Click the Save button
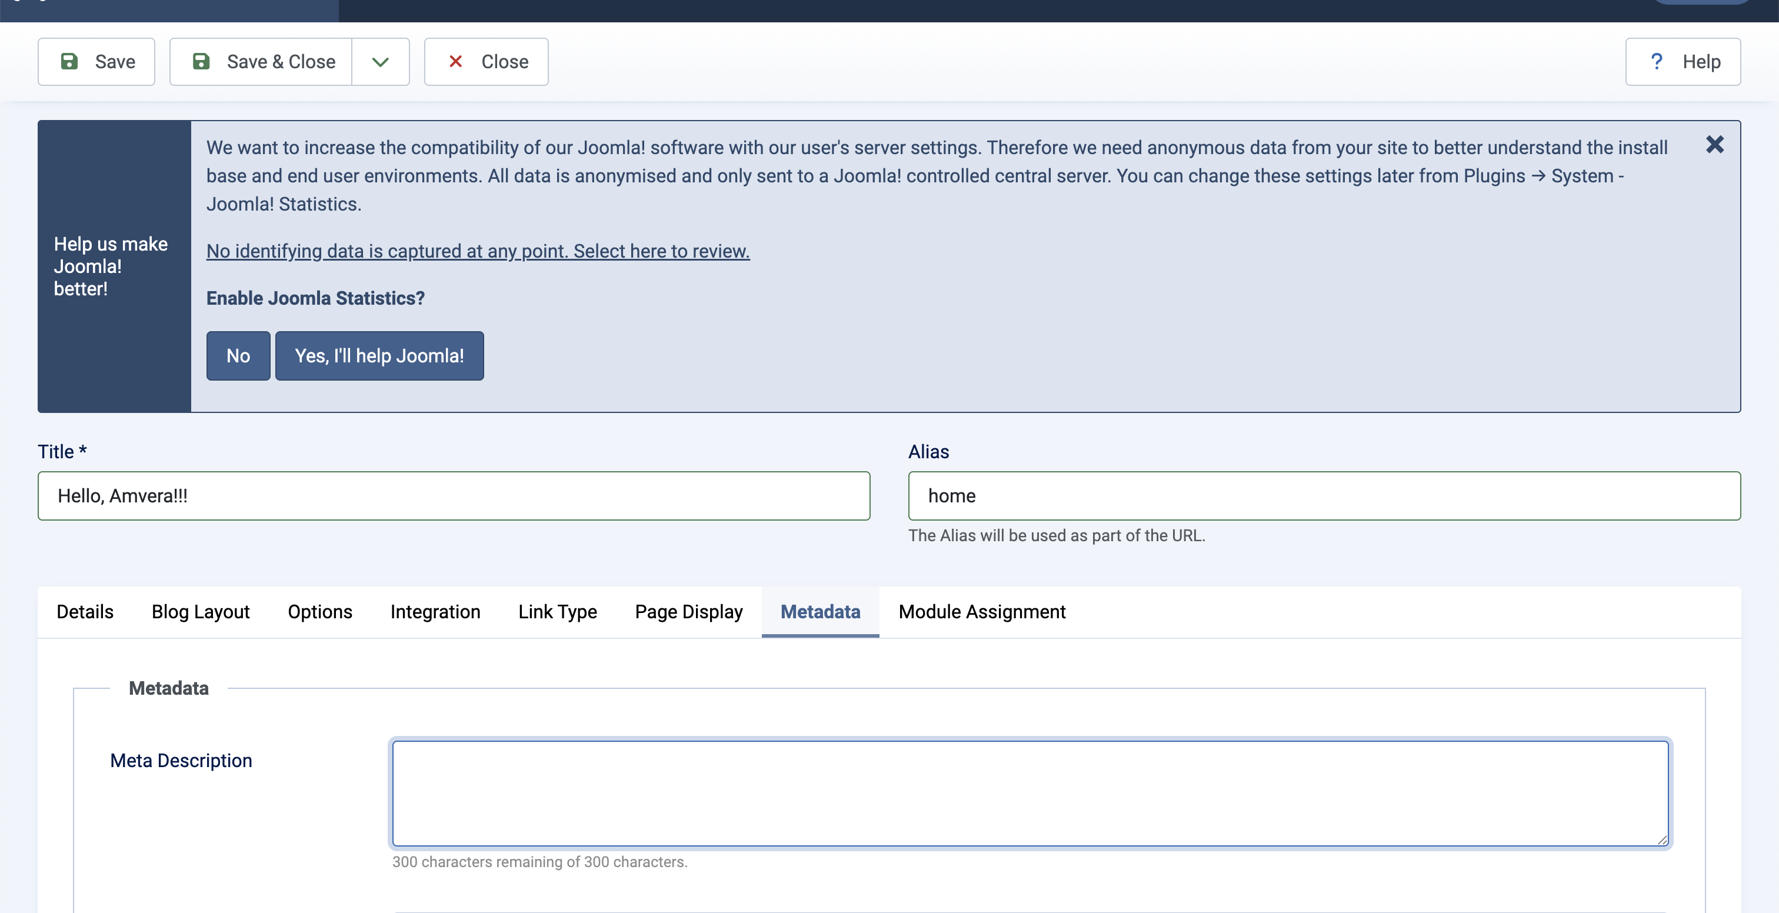The width and height of the screenshot is (1779, 913). [96, 61]
